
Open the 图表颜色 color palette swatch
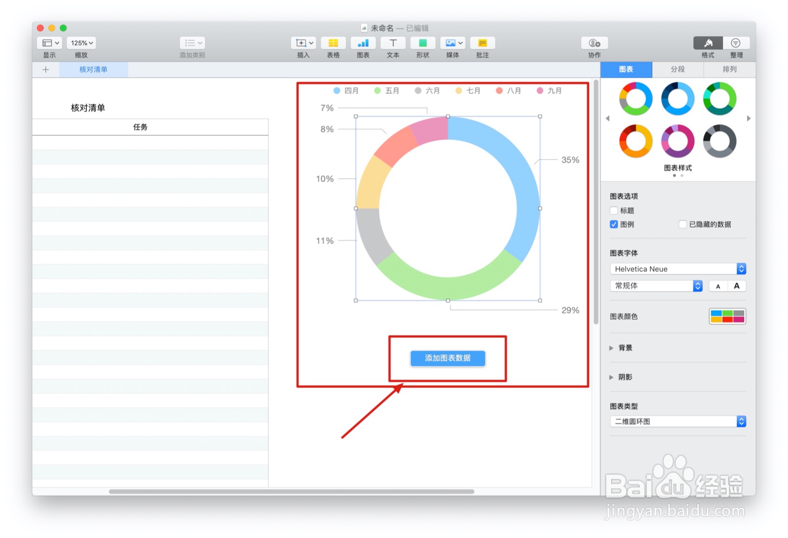tap(727, 316)
